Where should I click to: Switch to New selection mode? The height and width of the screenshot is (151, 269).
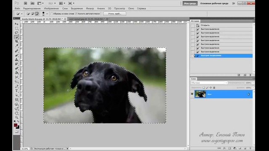[x=28, y=14]
